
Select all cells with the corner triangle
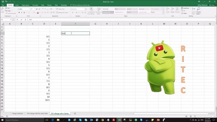coord(2,24)
